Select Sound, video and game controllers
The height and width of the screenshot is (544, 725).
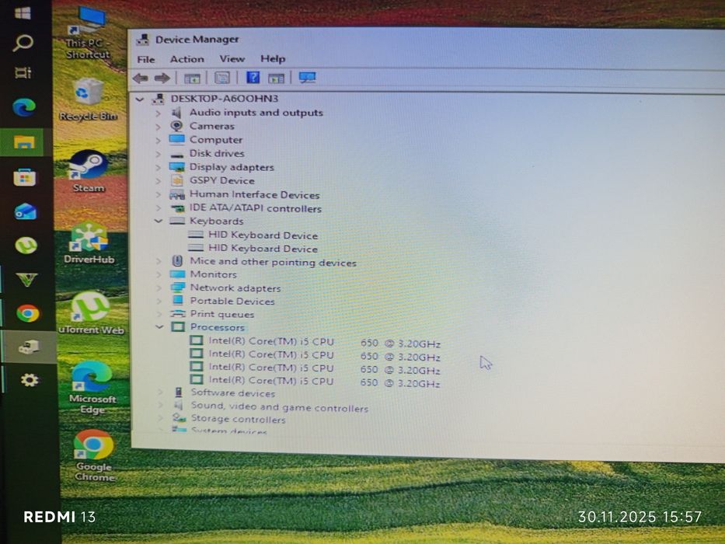280,407
